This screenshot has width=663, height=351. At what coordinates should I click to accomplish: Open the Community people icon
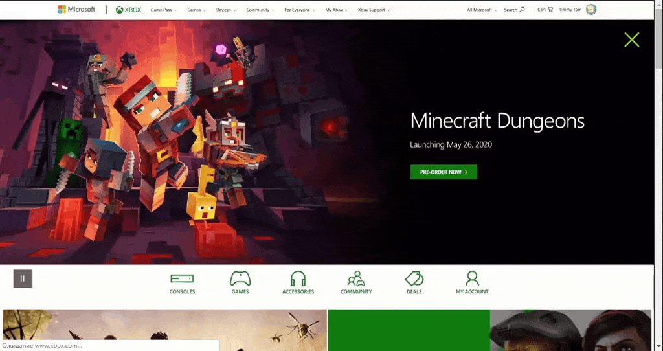(355, 279)
